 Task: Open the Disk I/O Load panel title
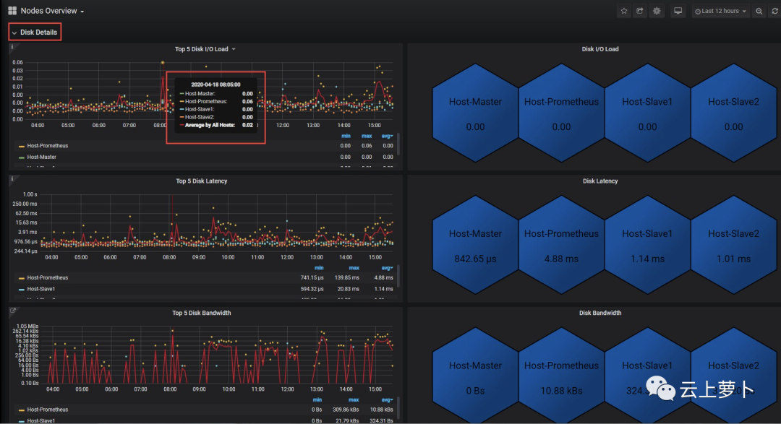[599, 49]
